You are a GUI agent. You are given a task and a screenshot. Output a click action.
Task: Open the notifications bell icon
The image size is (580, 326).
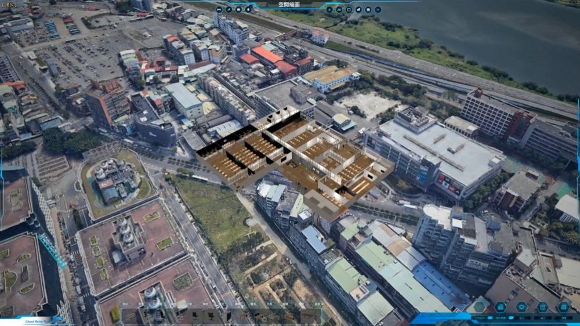pos(248,9)
